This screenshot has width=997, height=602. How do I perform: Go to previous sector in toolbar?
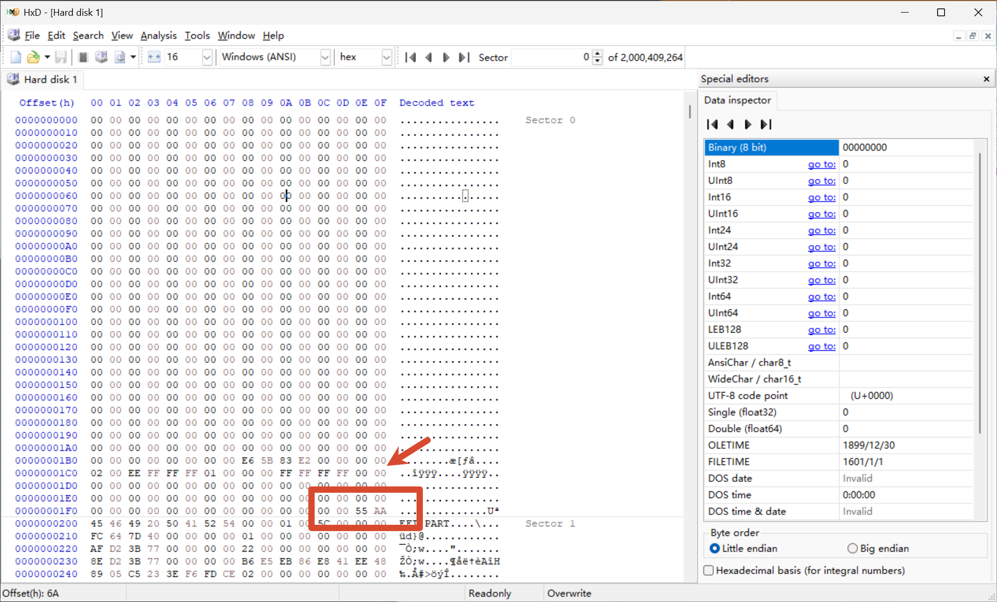point(429,57)
